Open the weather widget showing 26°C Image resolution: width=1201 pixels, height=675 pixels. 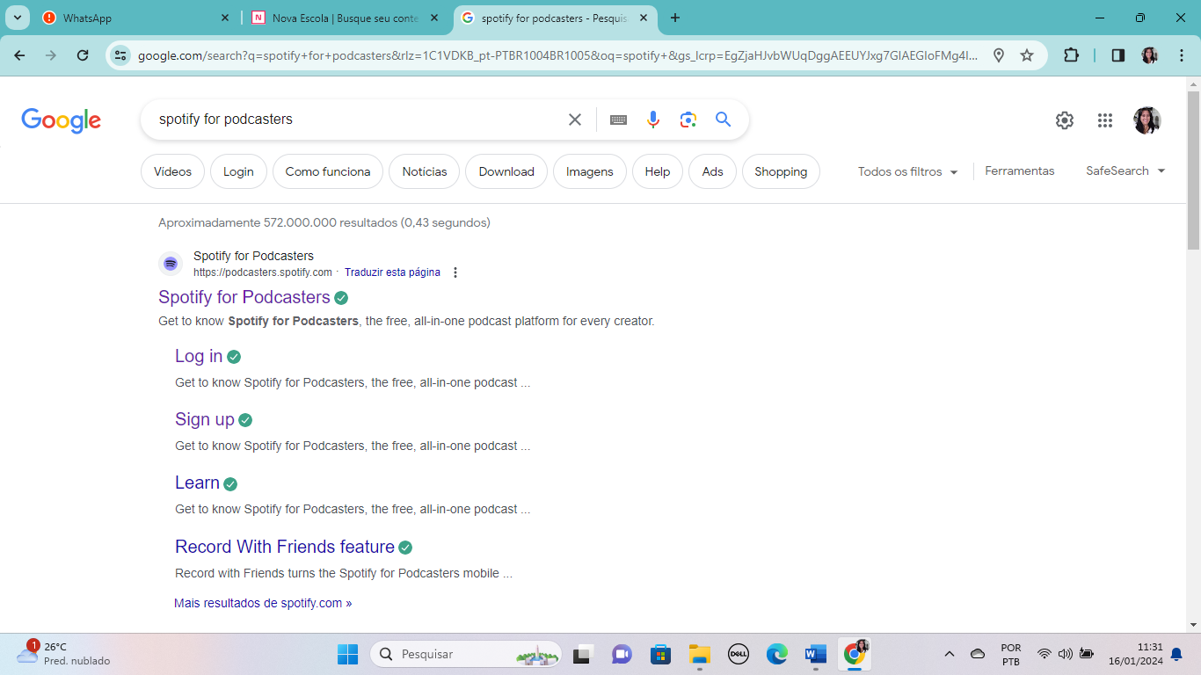click(x=63, y=654)
